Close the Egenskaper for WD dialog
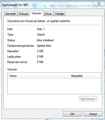Viewport: 105px width, 120px height. coord(99,4)
